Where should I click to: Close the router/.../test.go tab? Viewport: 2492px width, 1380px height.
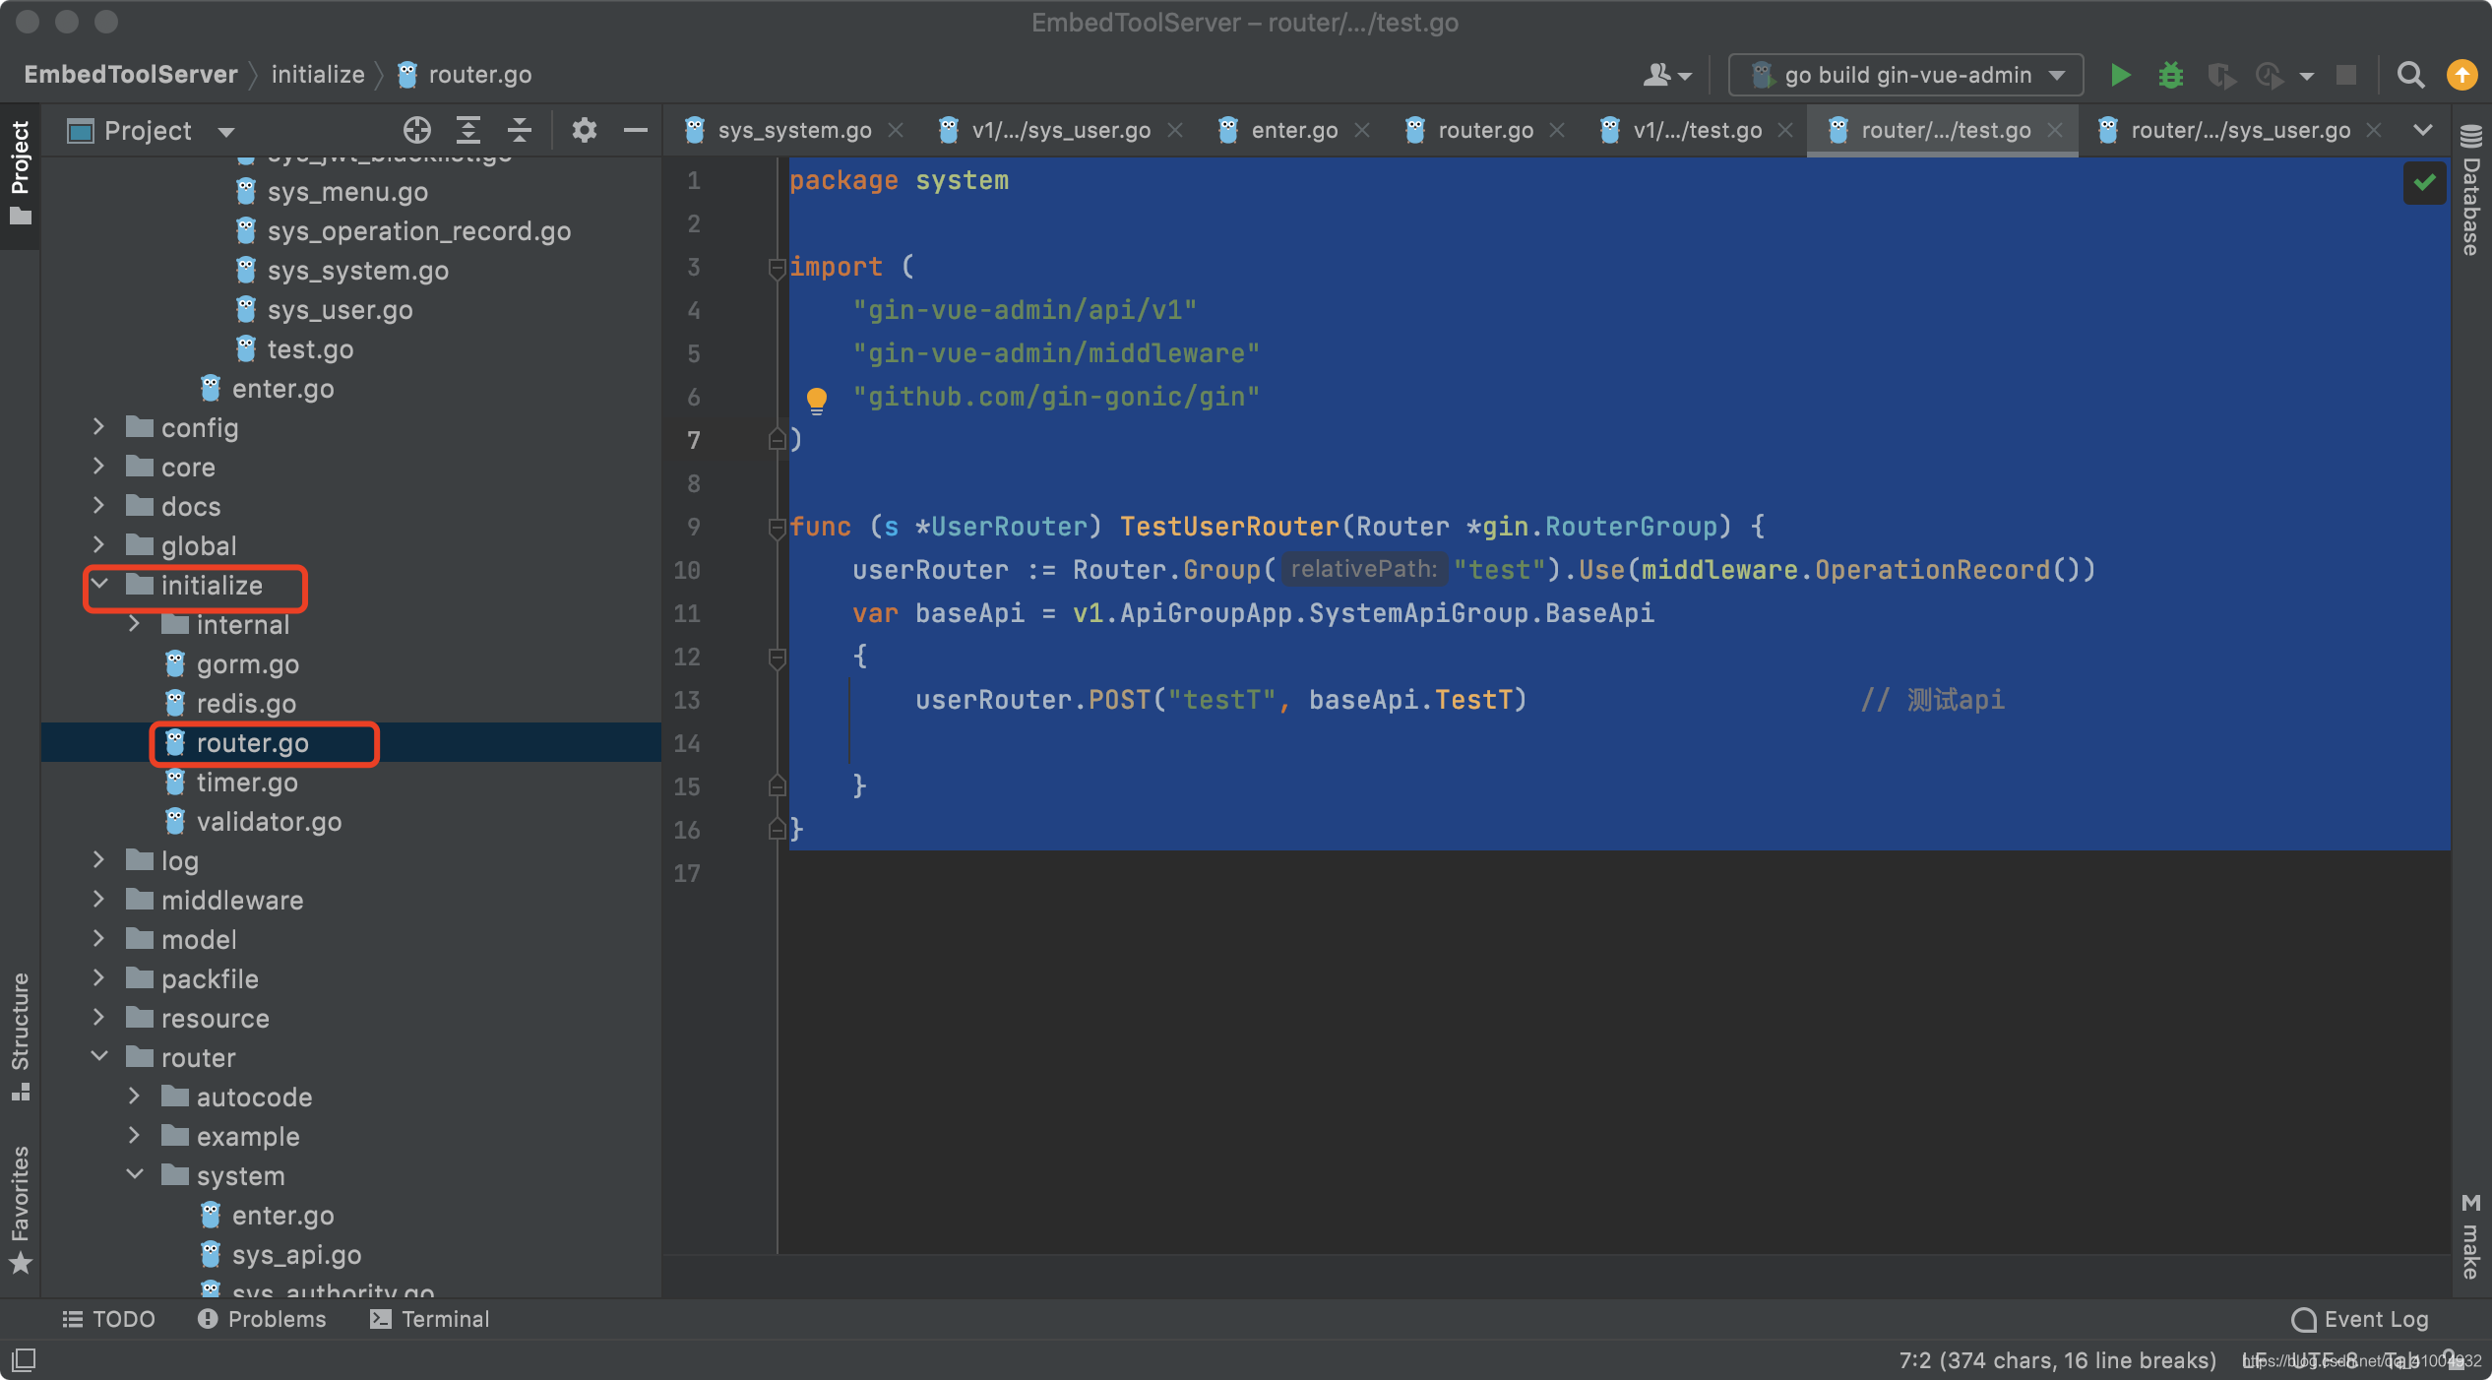2055,130
